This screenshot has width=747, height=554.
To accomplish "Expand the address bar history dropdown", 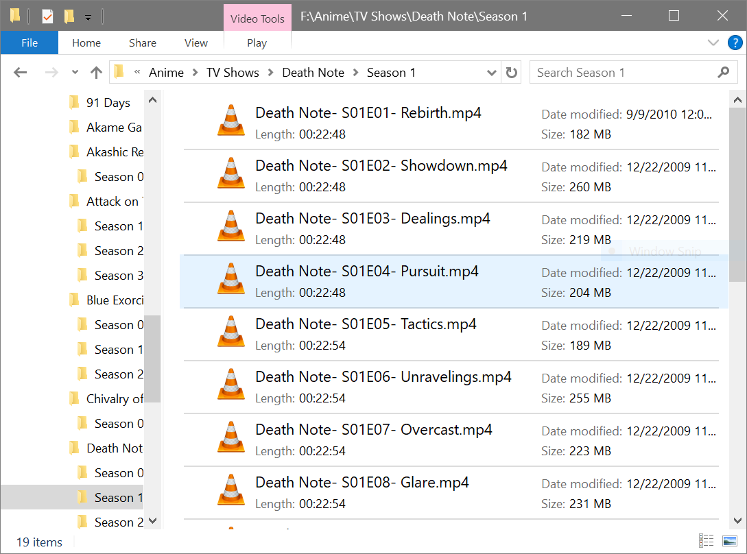I will pos(491,73).
